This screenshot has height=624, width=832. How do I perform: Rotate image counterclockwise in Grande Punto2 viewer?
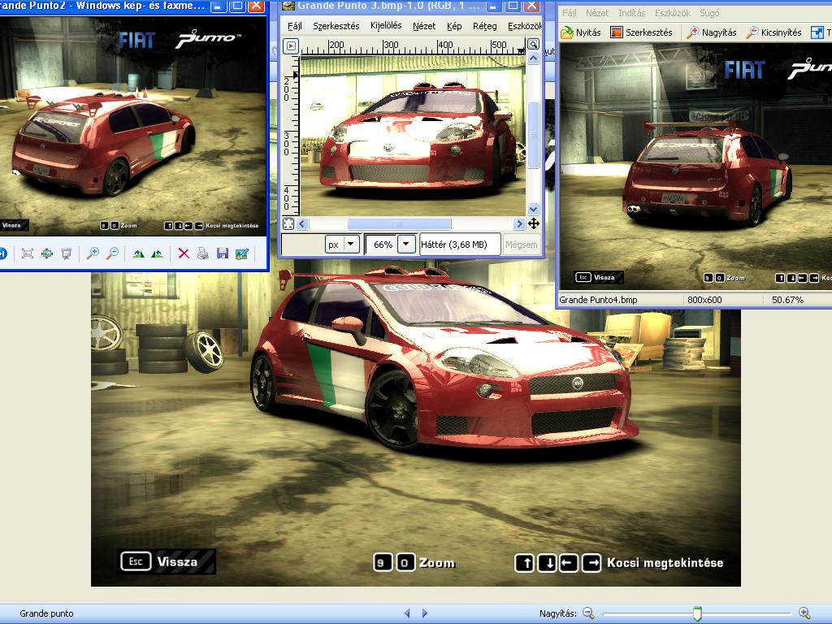click(157, 253)
